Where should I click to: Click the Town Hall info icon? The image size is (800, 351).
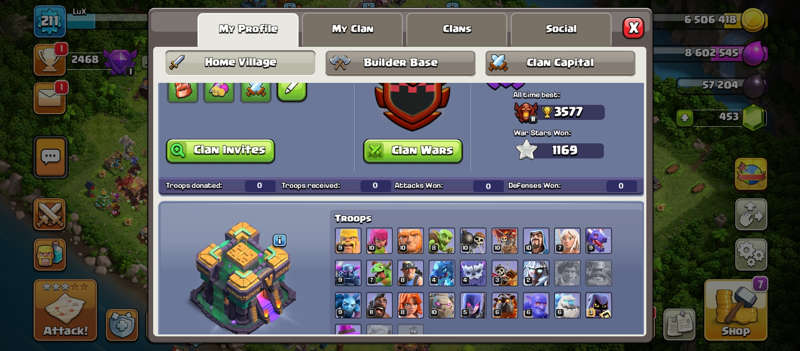[280, 240]
